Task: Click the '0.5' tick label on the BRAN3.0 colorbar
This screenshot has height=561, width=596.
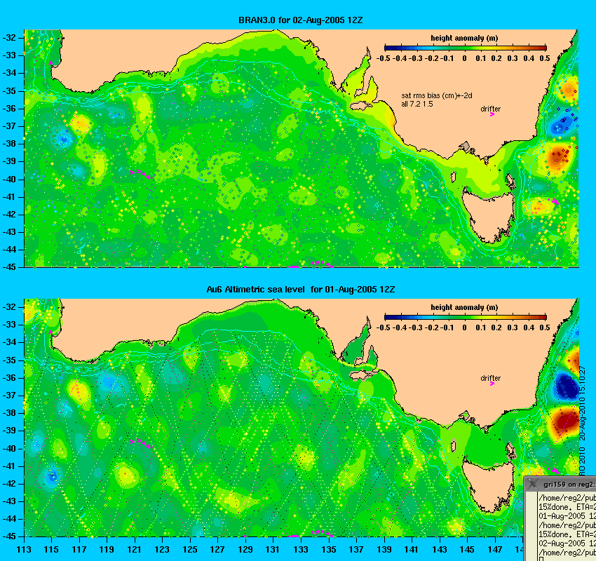Action: [545, 58]
